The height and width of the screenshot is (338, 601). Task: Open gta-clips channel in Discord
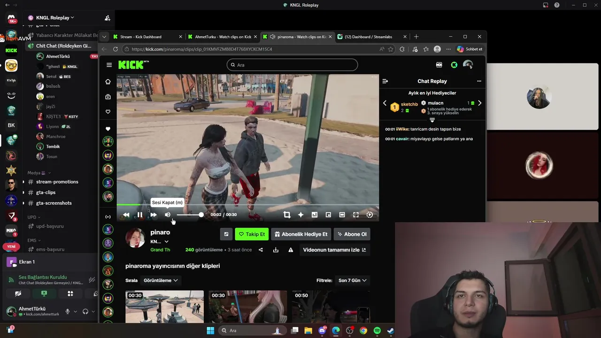click(46, 192)
